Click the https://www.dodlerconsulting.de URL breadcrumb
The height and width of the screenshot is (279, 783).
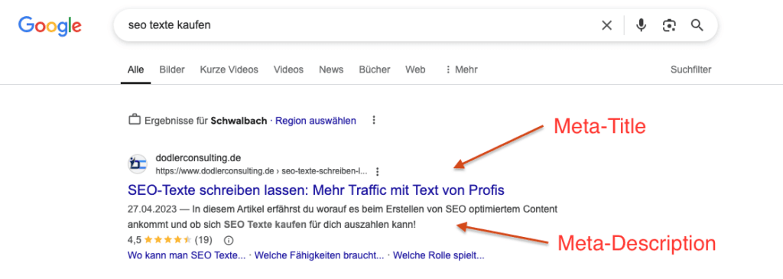(262, 172)
